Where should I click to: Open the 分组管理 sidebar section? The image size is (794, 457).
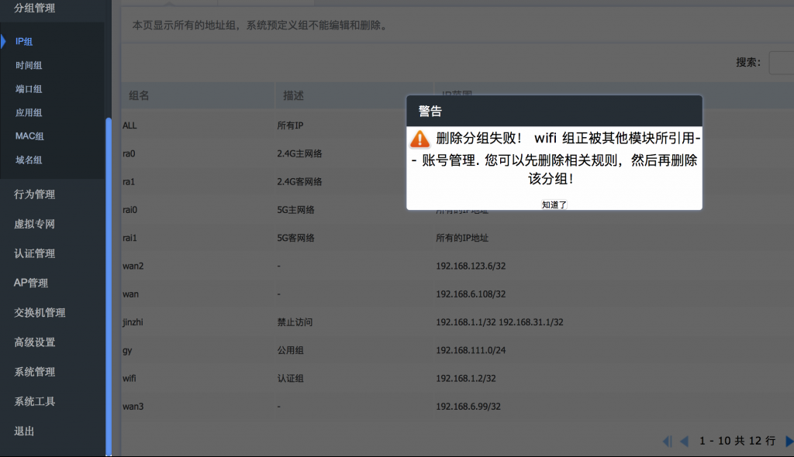coord(34,8)
